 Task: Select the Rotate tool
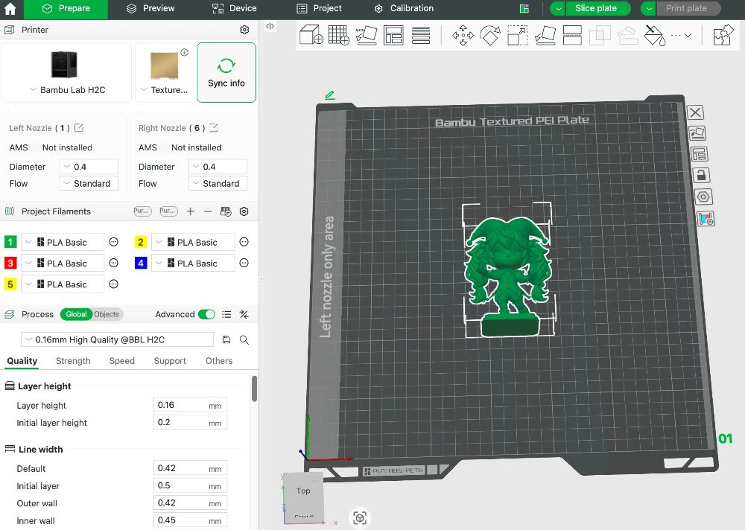(490, 35)
